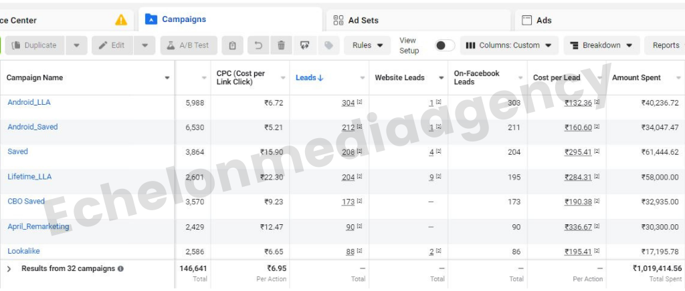Open the Breakdown dropdown
This screenshot has height=291, width=685.
pyautogui.click(x=601, y=45)
